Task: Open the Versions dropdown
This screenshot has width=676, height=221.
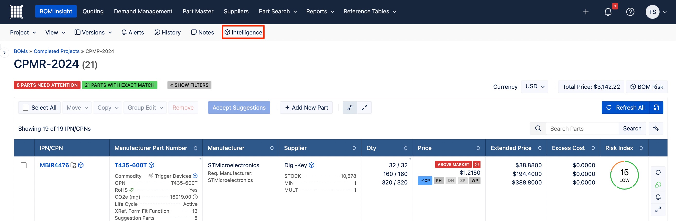Action: (x=93, y=33)
